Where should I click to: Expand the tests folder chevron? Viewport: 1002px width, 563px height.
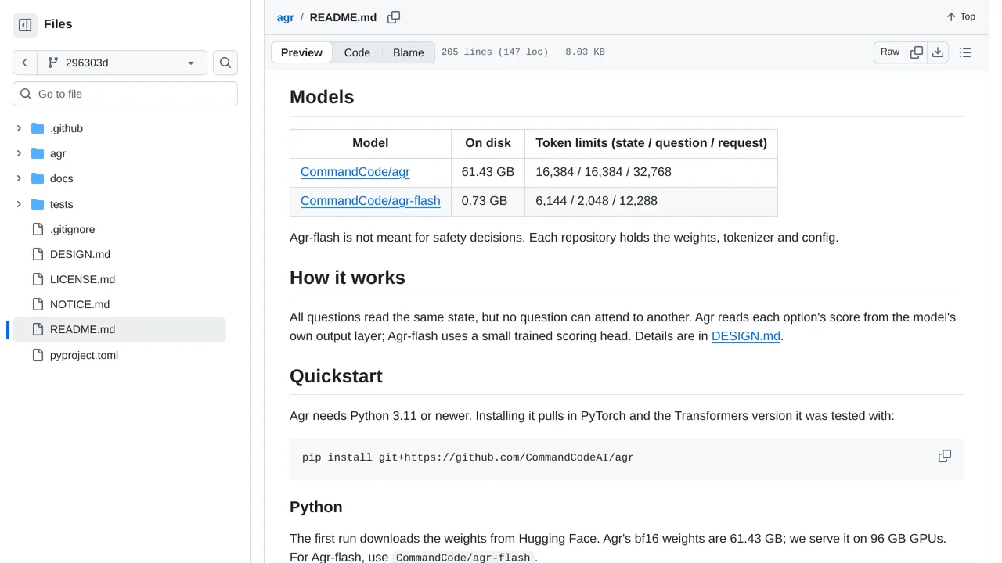[x=19, y=204]
